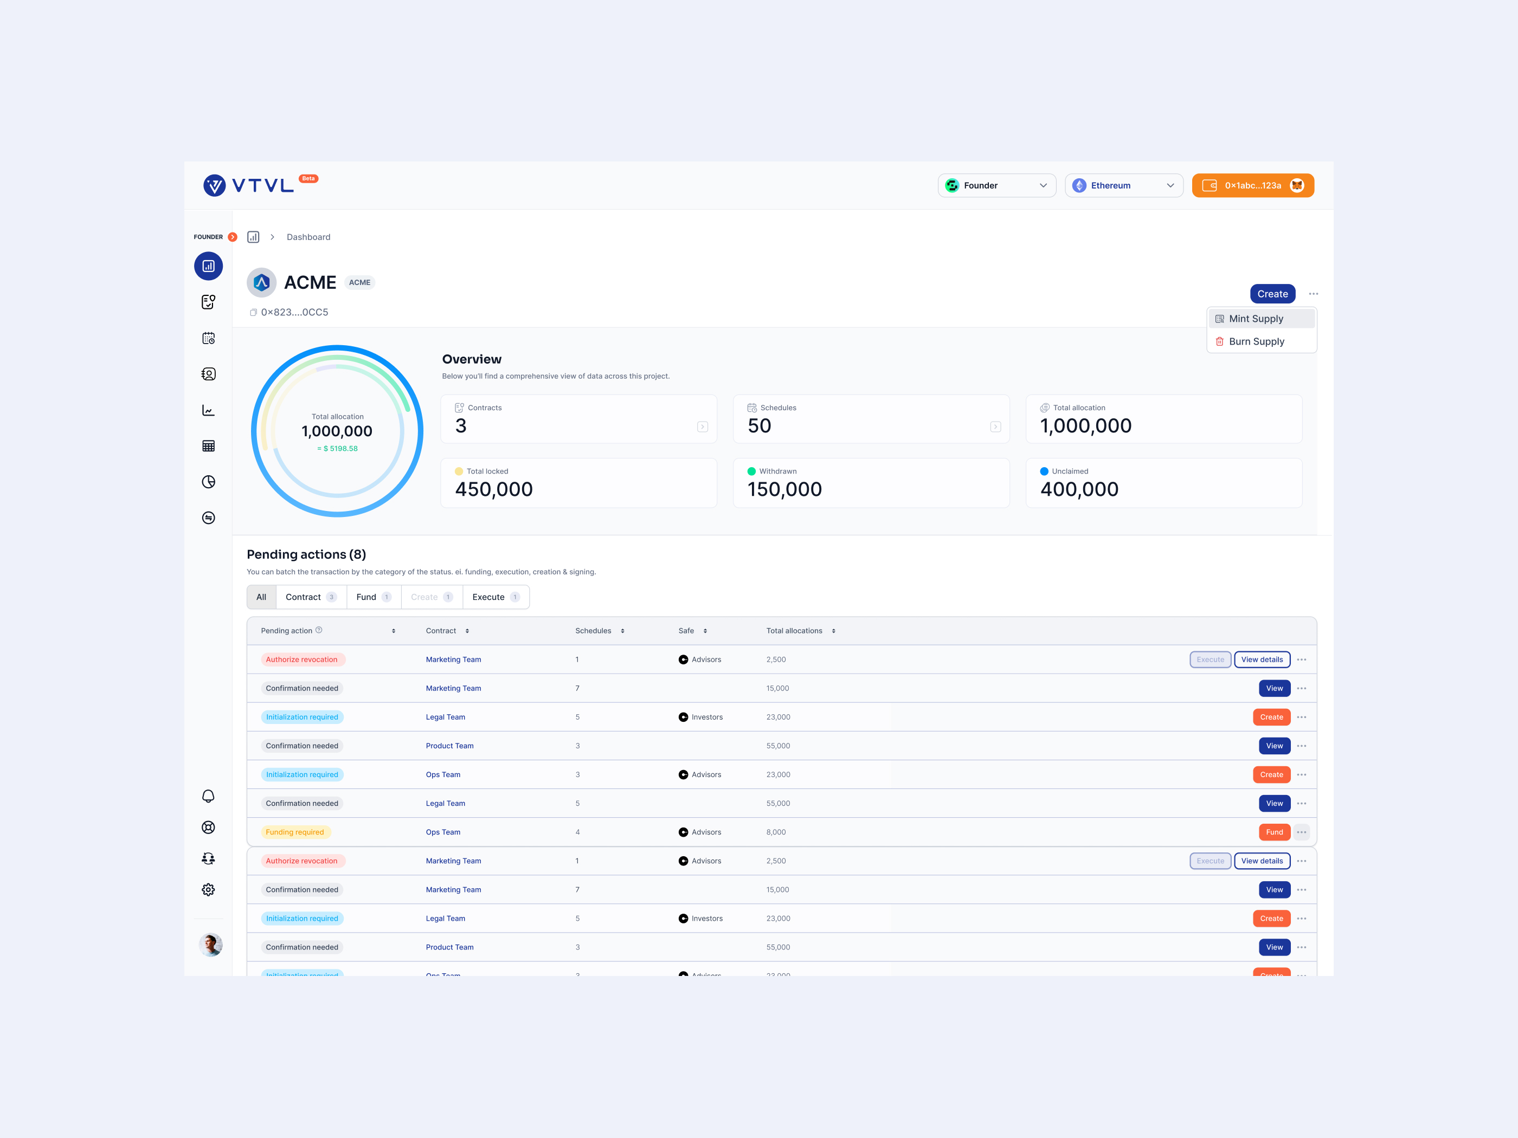
Task: Click the total allocation donut chart
Action: click(337, 431)
